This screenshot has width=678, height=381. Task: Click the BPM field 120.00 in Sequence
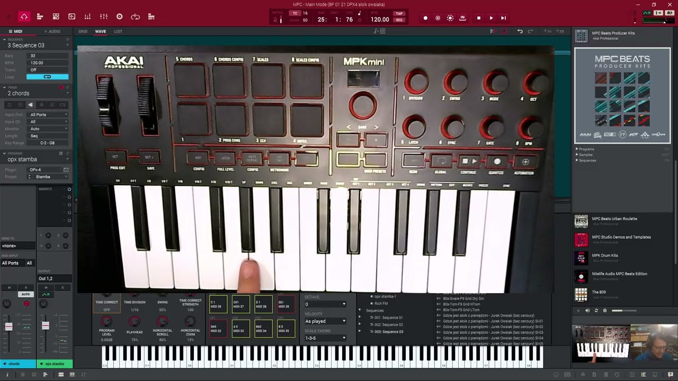pos(48,63)
